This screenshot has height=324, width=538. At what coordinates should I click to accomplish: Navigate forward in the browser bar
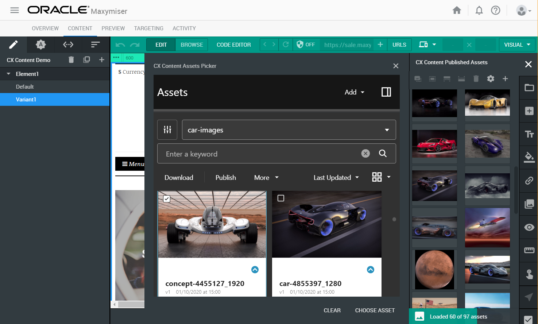274,45
